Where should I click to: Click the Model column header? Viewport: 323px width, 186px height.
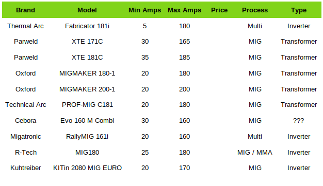click(87, 10)
